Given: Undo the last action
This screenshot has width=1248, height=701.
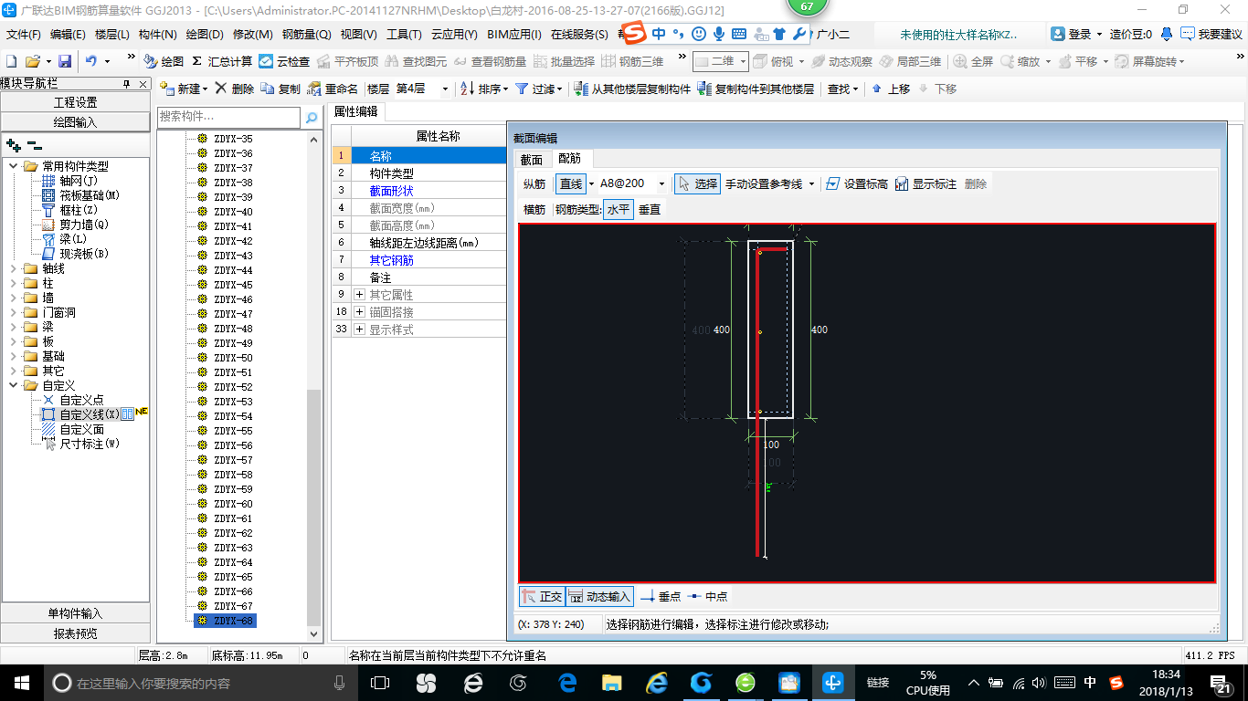Looking at the screenshot, I should [x=91, y=61].
